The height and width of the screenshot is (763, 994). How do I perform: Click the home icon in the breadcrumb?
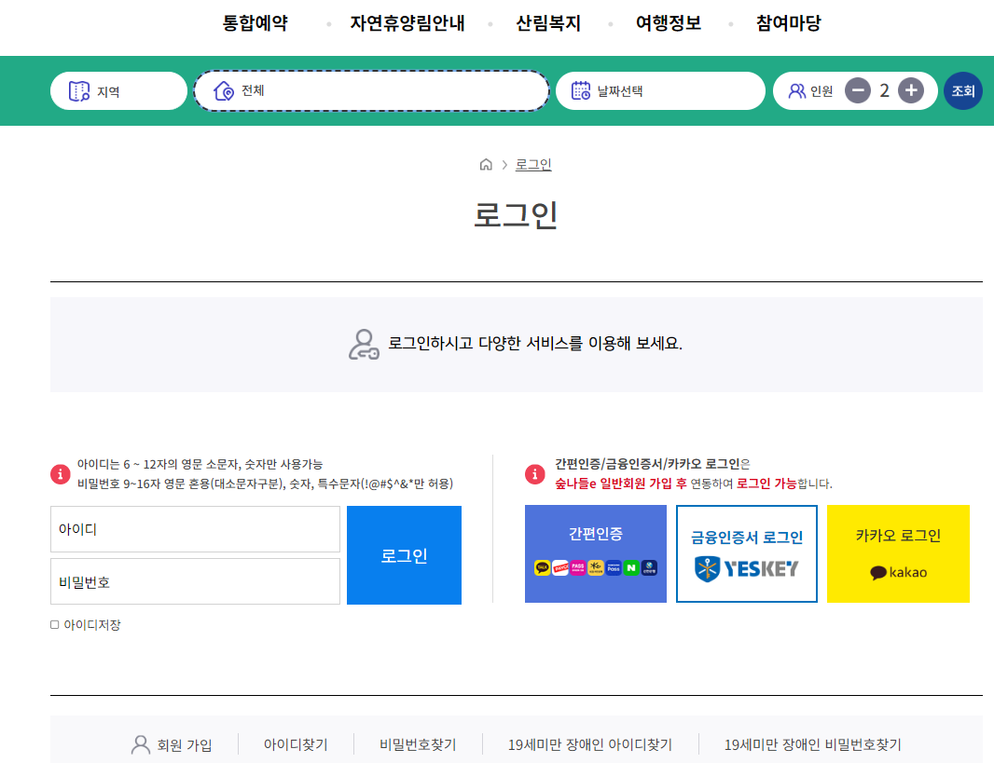[486, 164]
